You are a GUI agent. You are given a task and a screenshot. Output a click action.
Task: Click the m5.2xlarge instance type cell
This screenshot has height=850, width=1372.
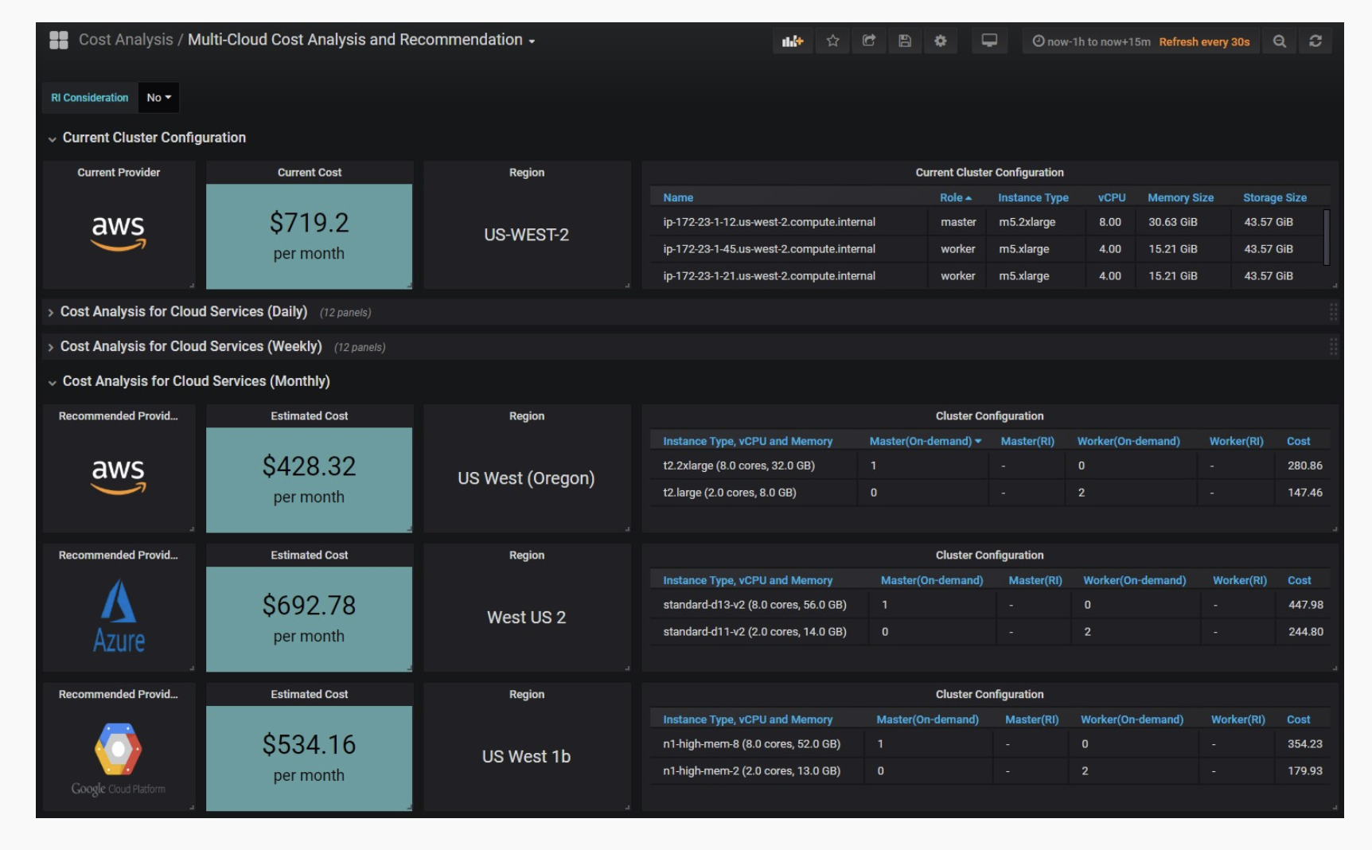1027,222
